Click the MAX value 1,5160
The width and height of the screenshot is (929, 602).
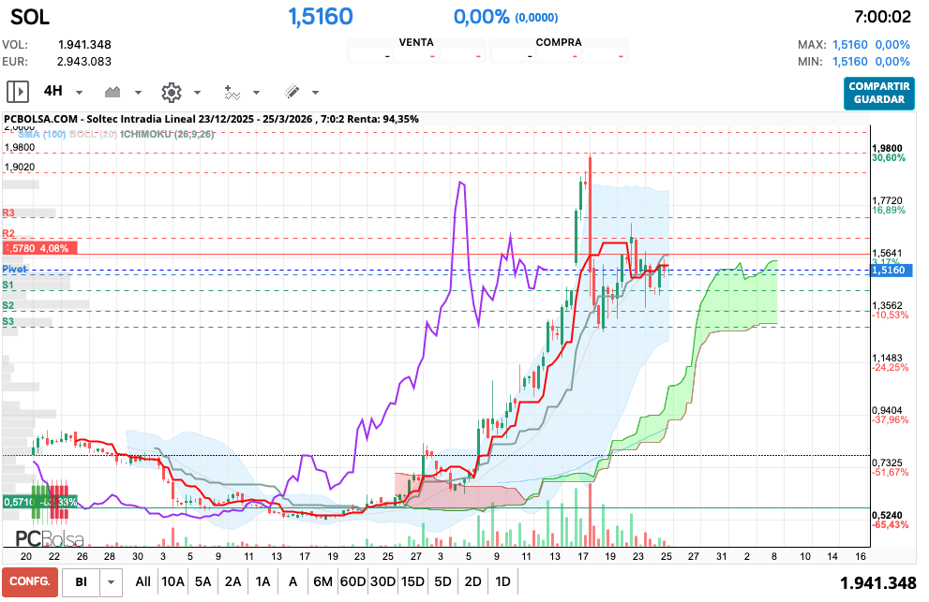pyautogui.click(x=849, y=45)
